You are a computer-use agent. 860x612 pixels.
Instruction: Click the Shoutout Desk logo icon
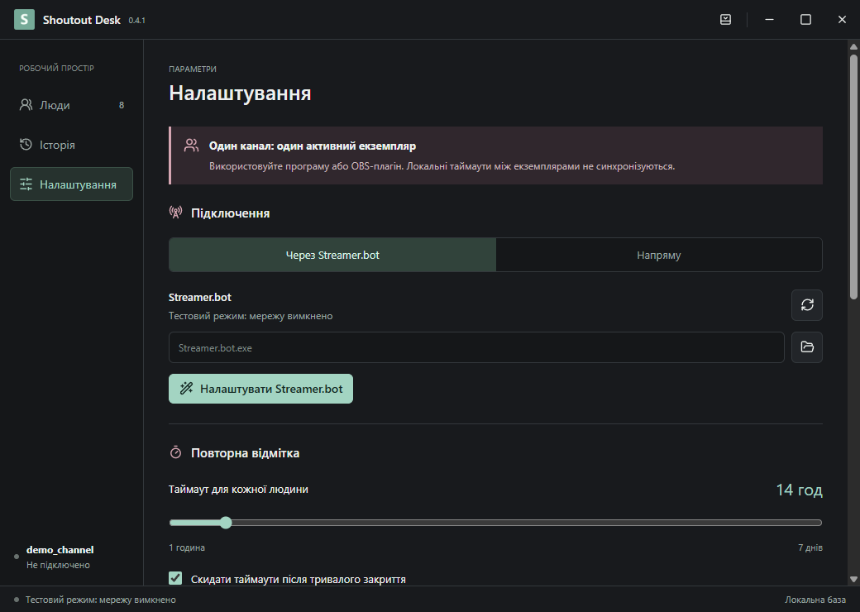[24, 20]
